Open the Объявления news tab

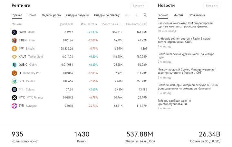click(197, 15)
